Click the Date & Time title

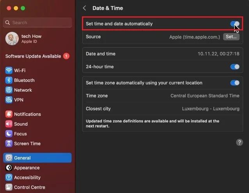pyautogui.click(x=108, y=8)
